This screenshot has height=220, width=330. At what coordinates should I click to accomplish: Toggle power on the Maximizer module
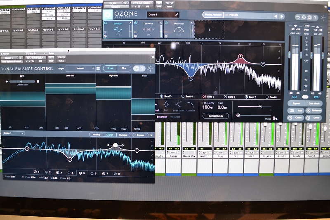pos(166,23)
